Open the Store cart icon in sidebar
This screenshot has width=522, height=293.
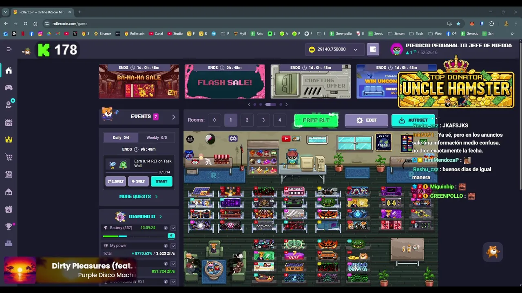click(x=9, y=157)
